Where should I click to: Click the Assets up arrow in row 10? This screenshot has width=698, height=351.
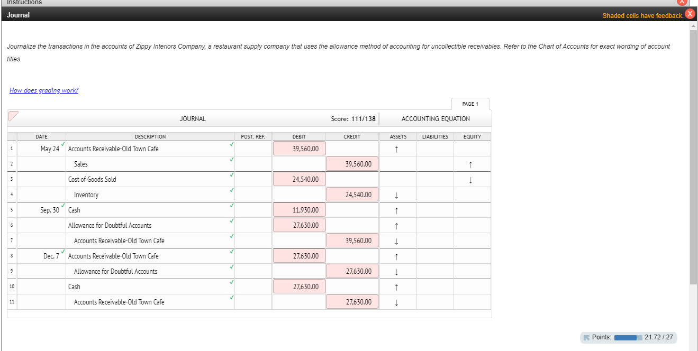(x=396, y=287)
